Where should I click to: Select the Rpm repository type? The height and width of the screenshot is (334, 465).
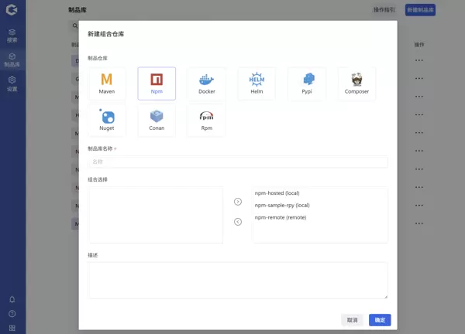point(206,120)
